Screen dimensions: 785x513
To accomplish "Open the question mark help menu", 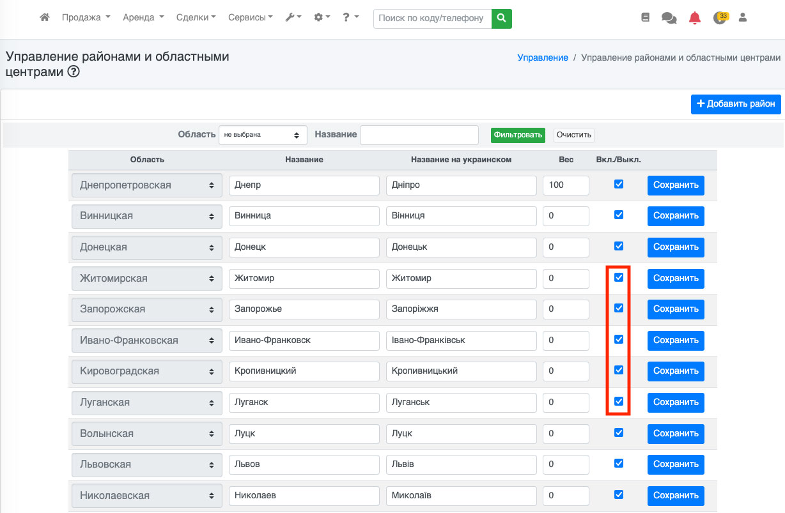I will click(350, 18).
